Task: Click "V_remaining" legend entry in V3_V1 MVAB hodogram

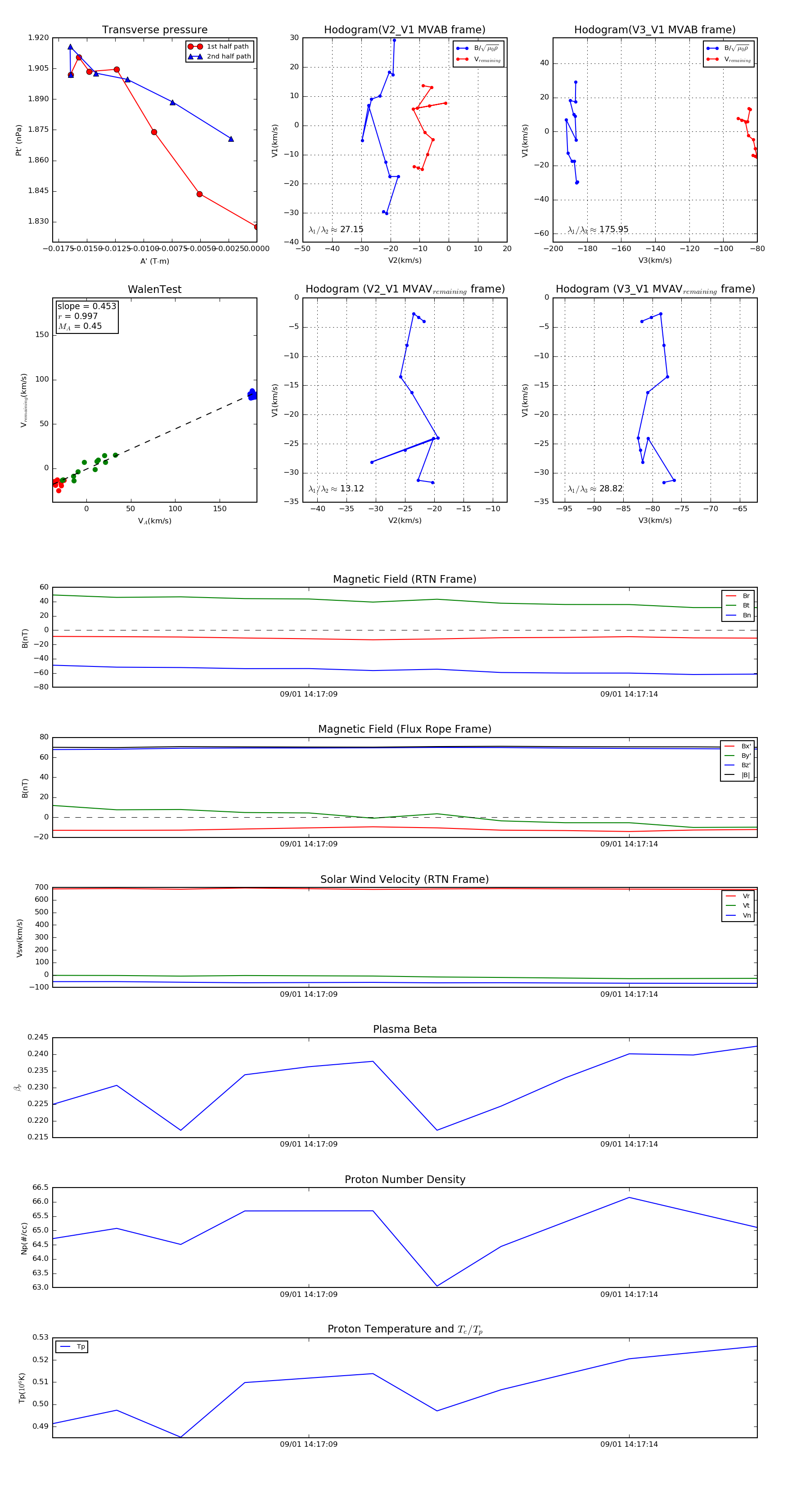Action: pyautogui.click(x=729, y=59)
